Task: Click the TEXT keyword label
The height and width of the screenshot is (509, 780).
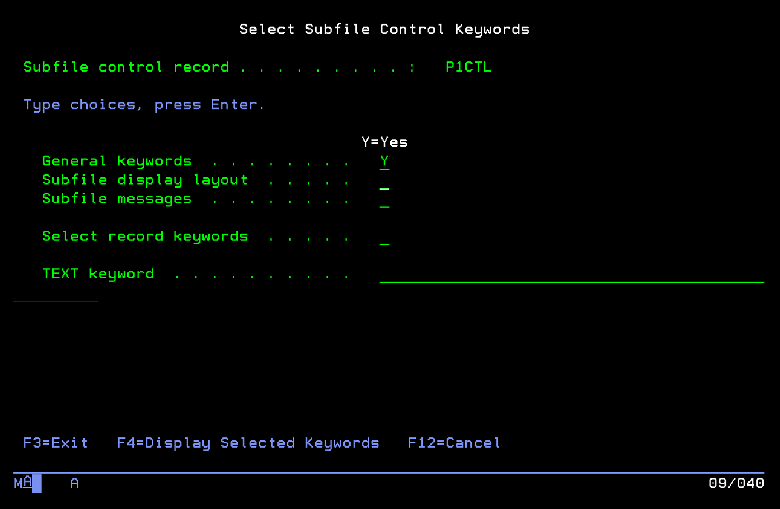Action: coord(98,274)
